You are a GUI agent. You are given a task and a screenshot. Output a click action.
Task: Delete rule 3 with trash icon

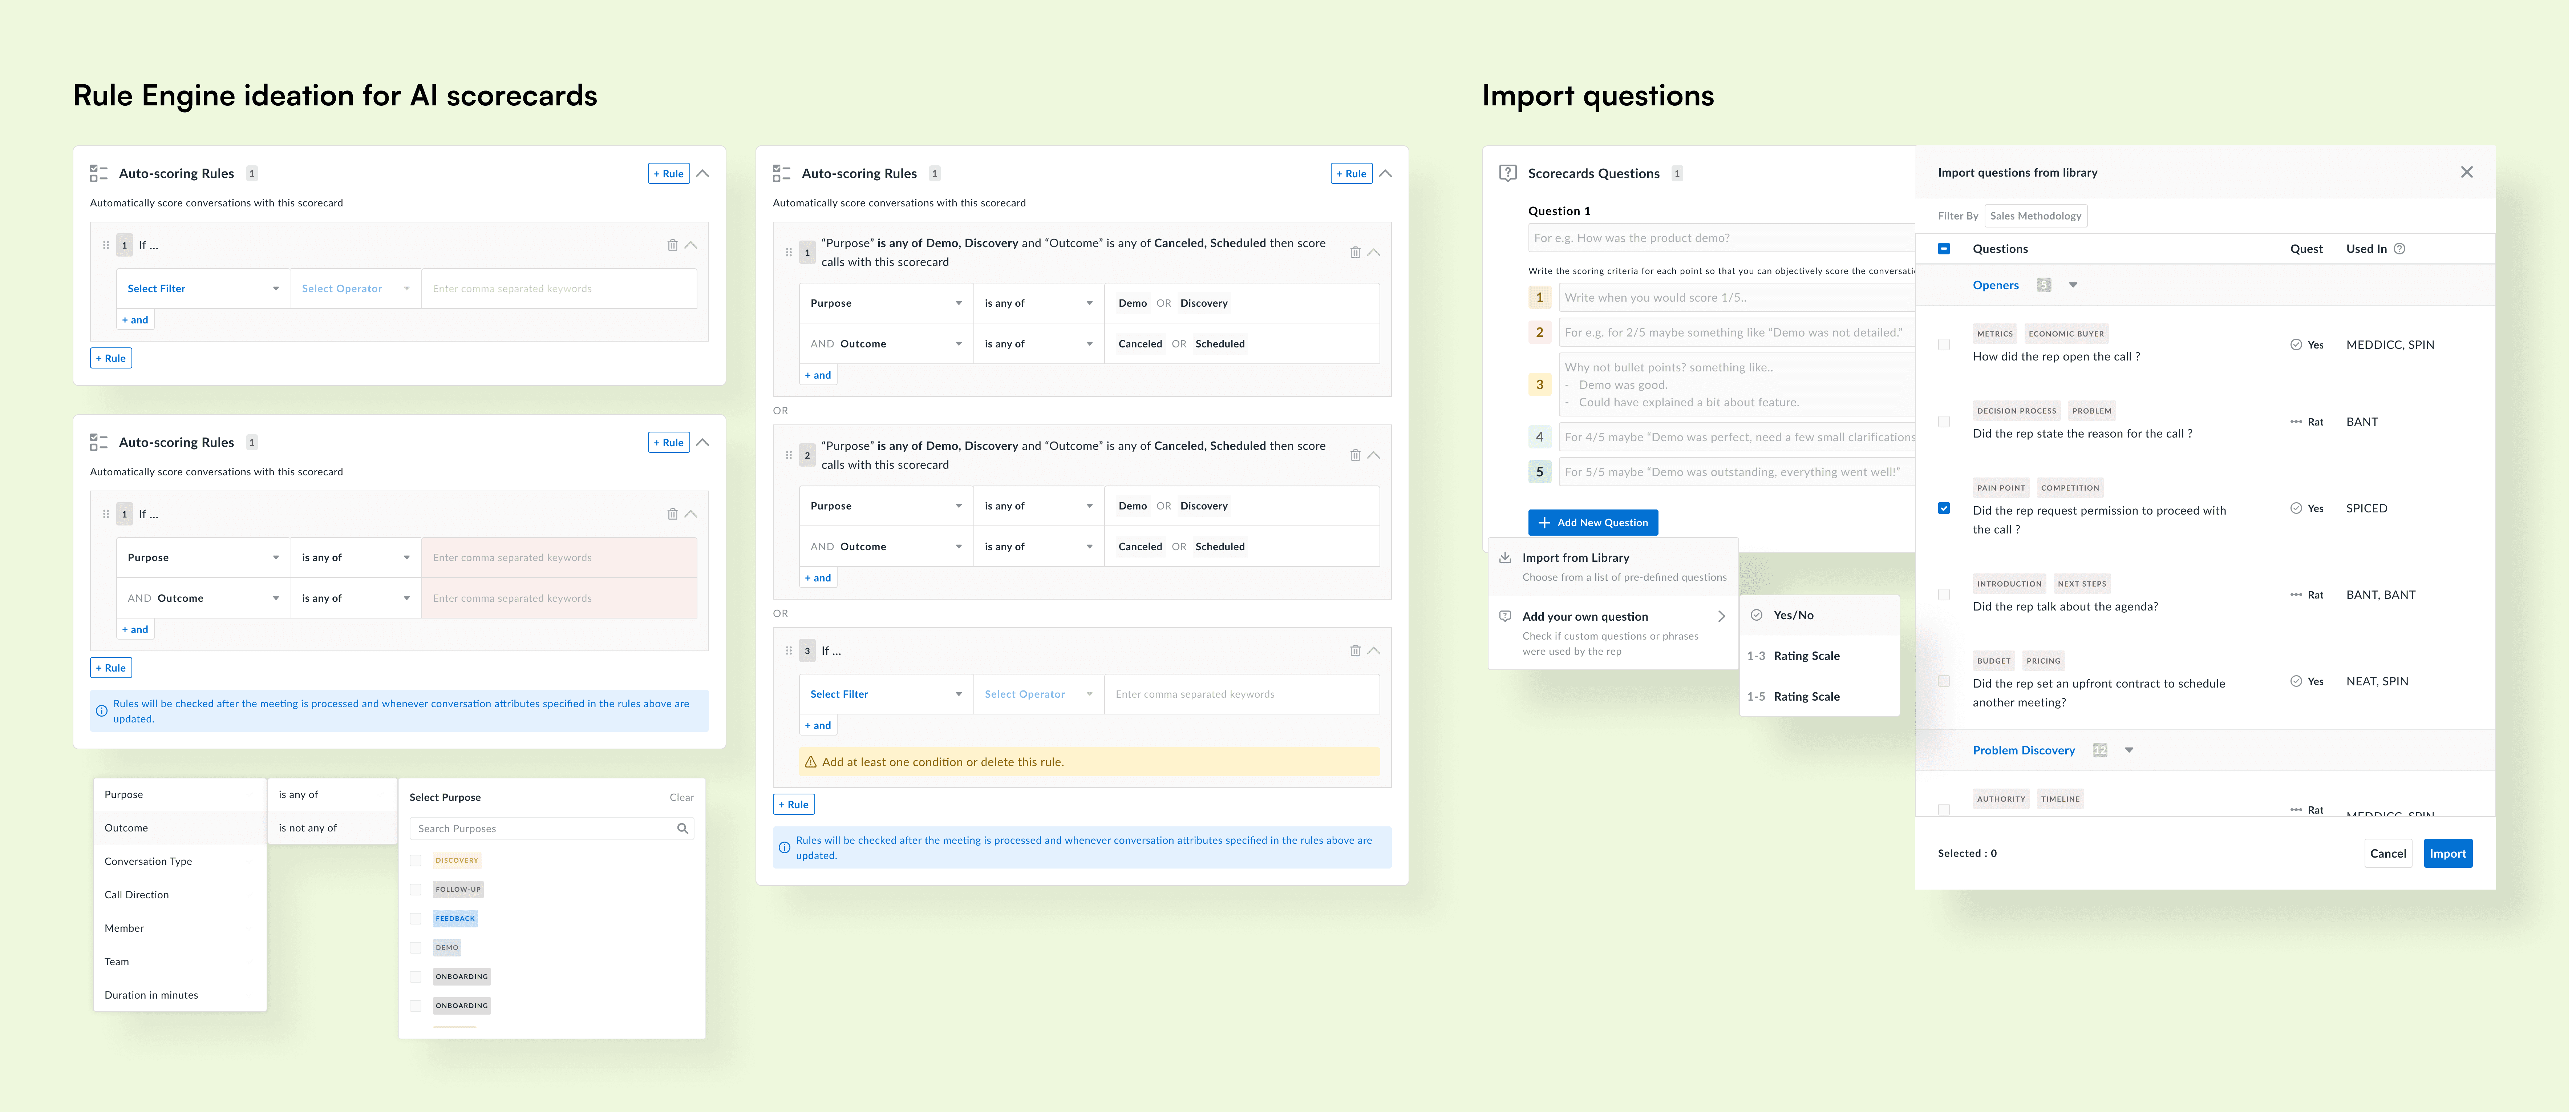click(x=1355, y=650)
